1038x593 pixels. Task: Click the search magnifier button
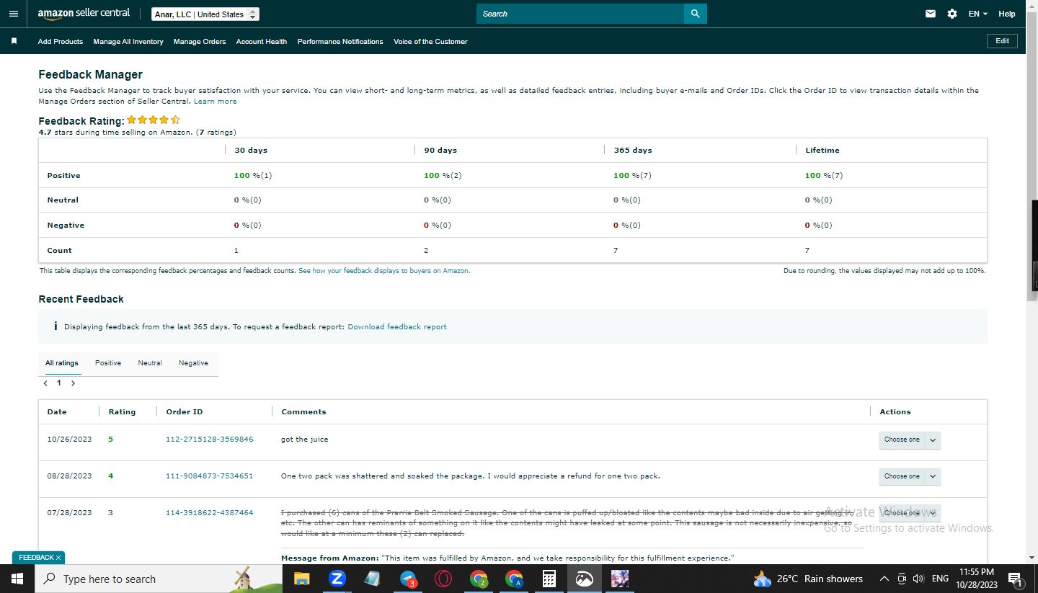[695, 14]
